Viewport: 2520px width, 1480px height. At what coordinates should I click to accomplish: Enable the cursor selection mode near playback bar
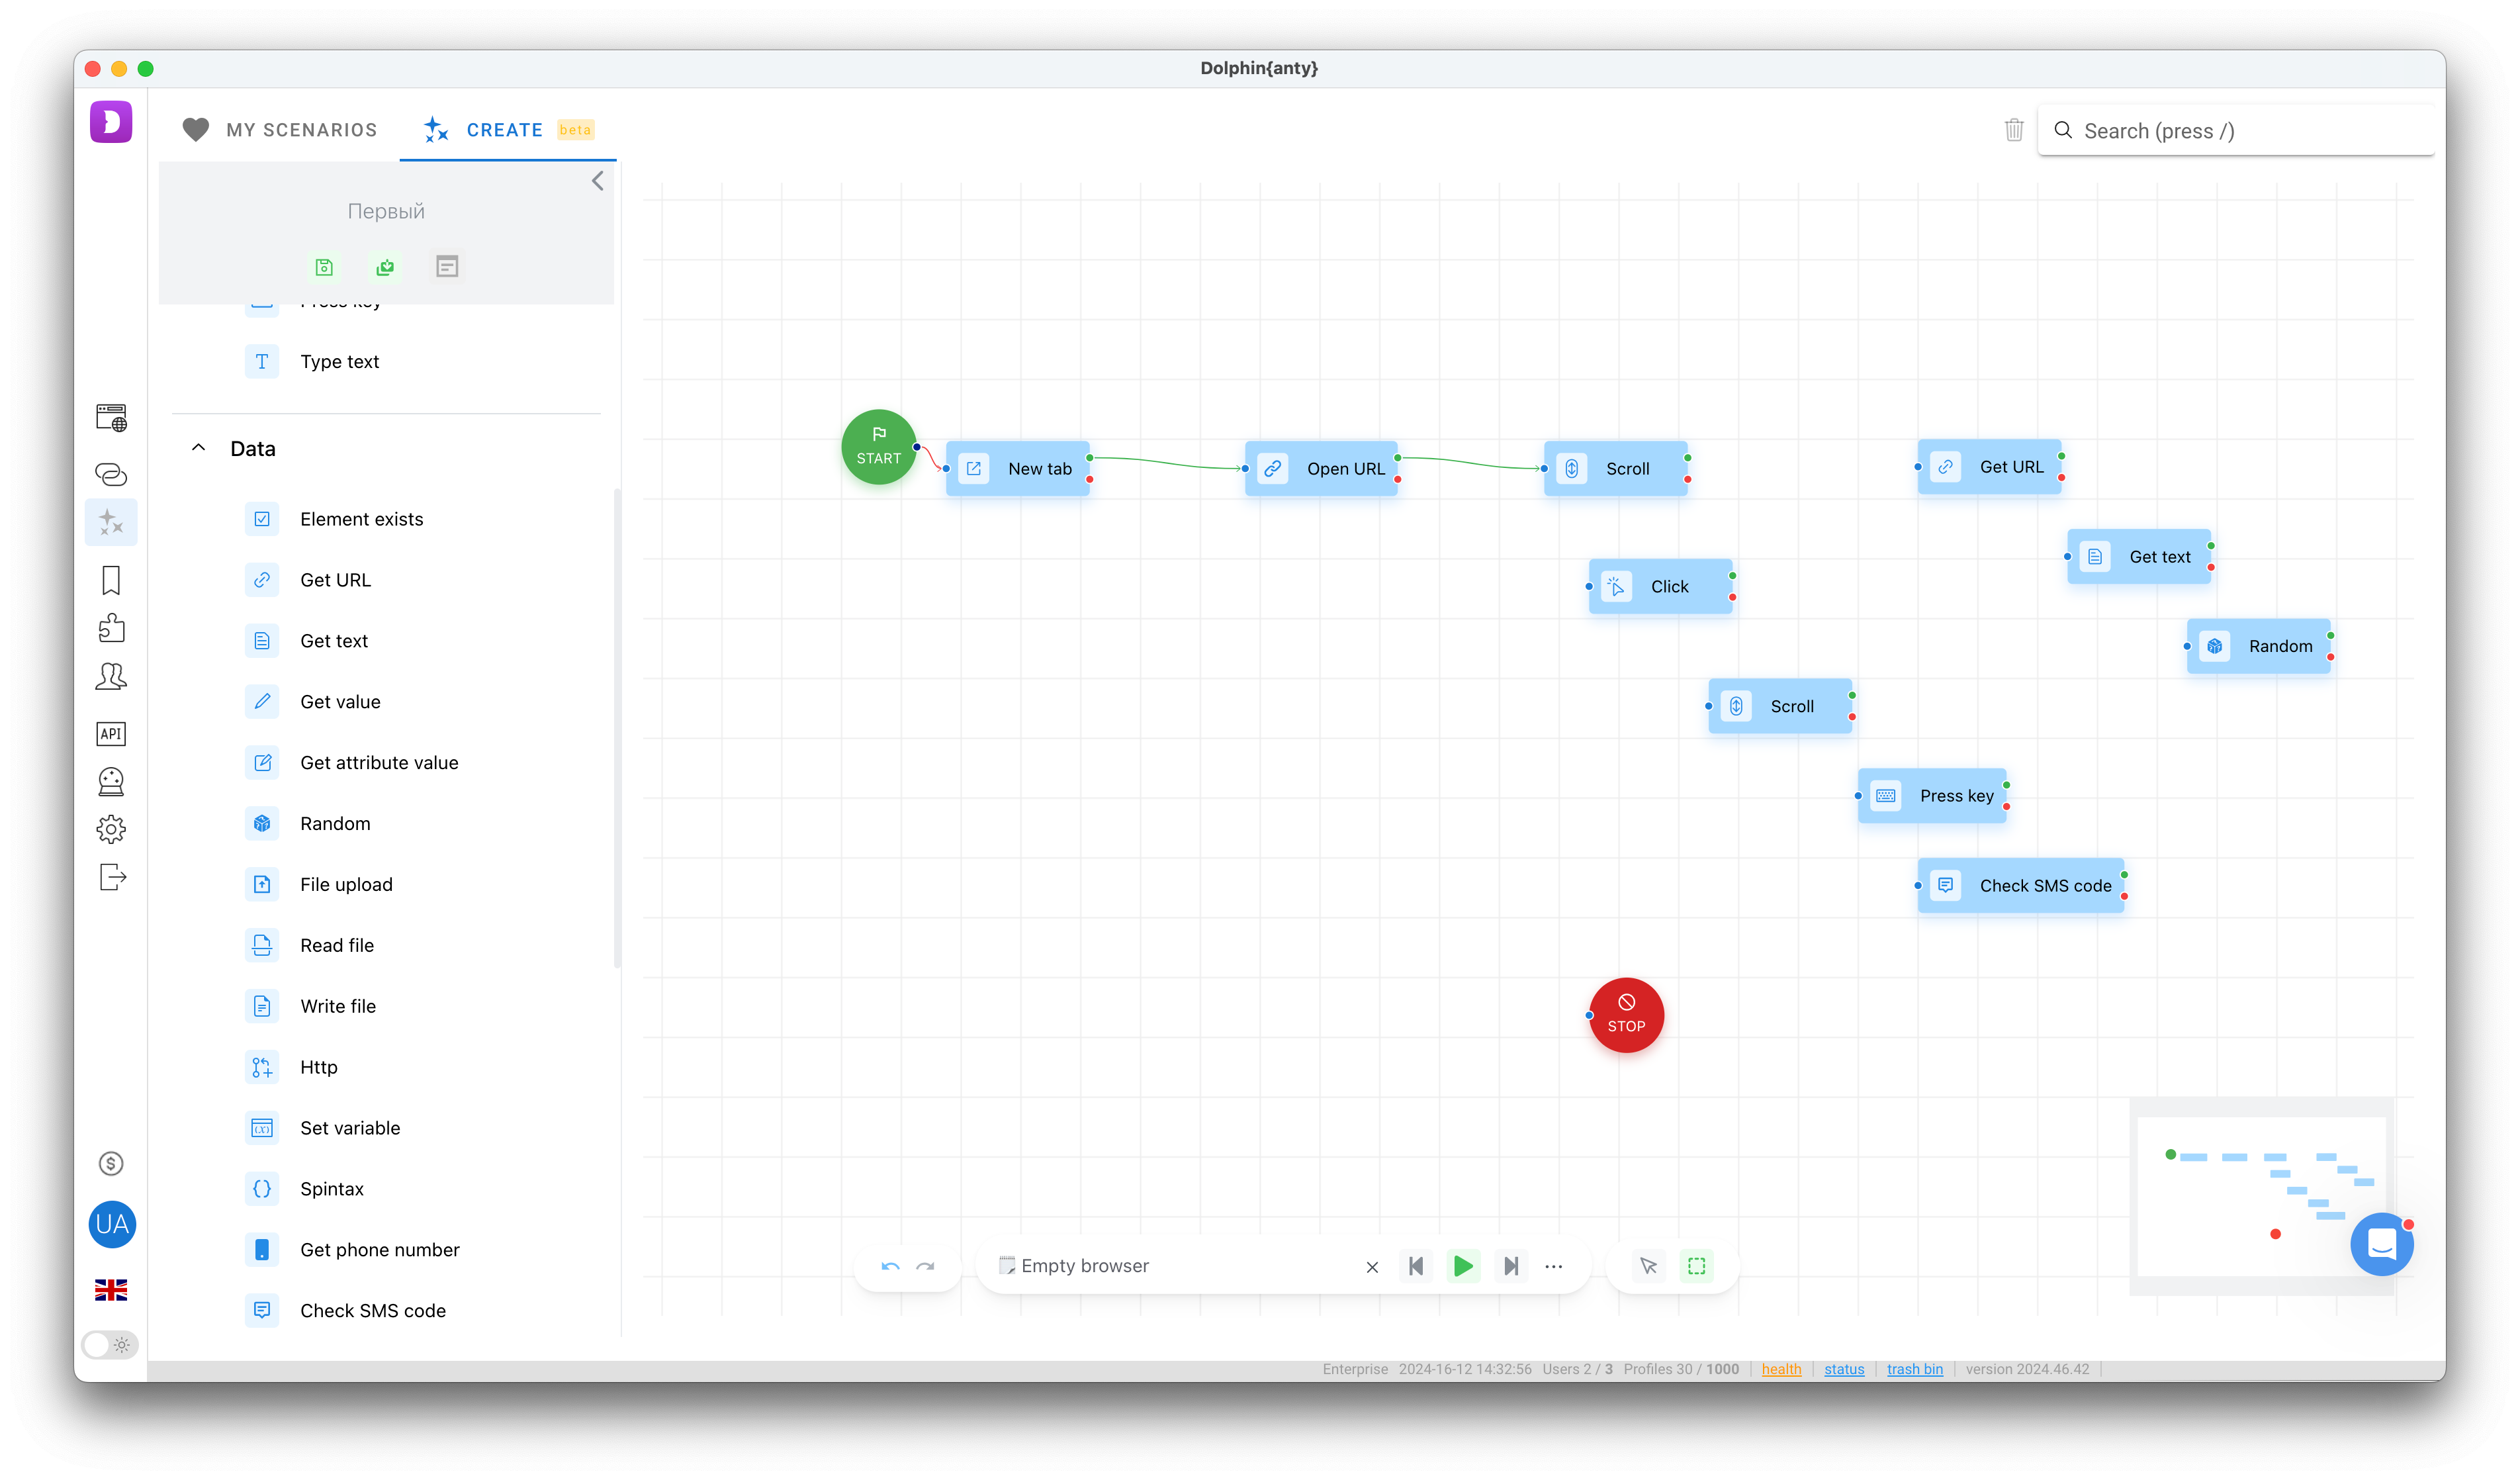click(x=1648, y=1265)
